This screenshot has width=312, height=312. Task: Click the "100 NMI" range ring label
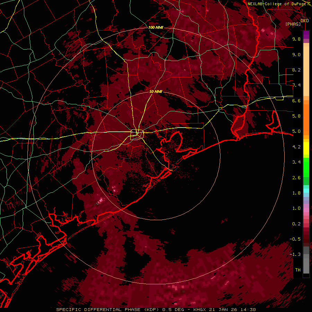click(x=156, y=27)
